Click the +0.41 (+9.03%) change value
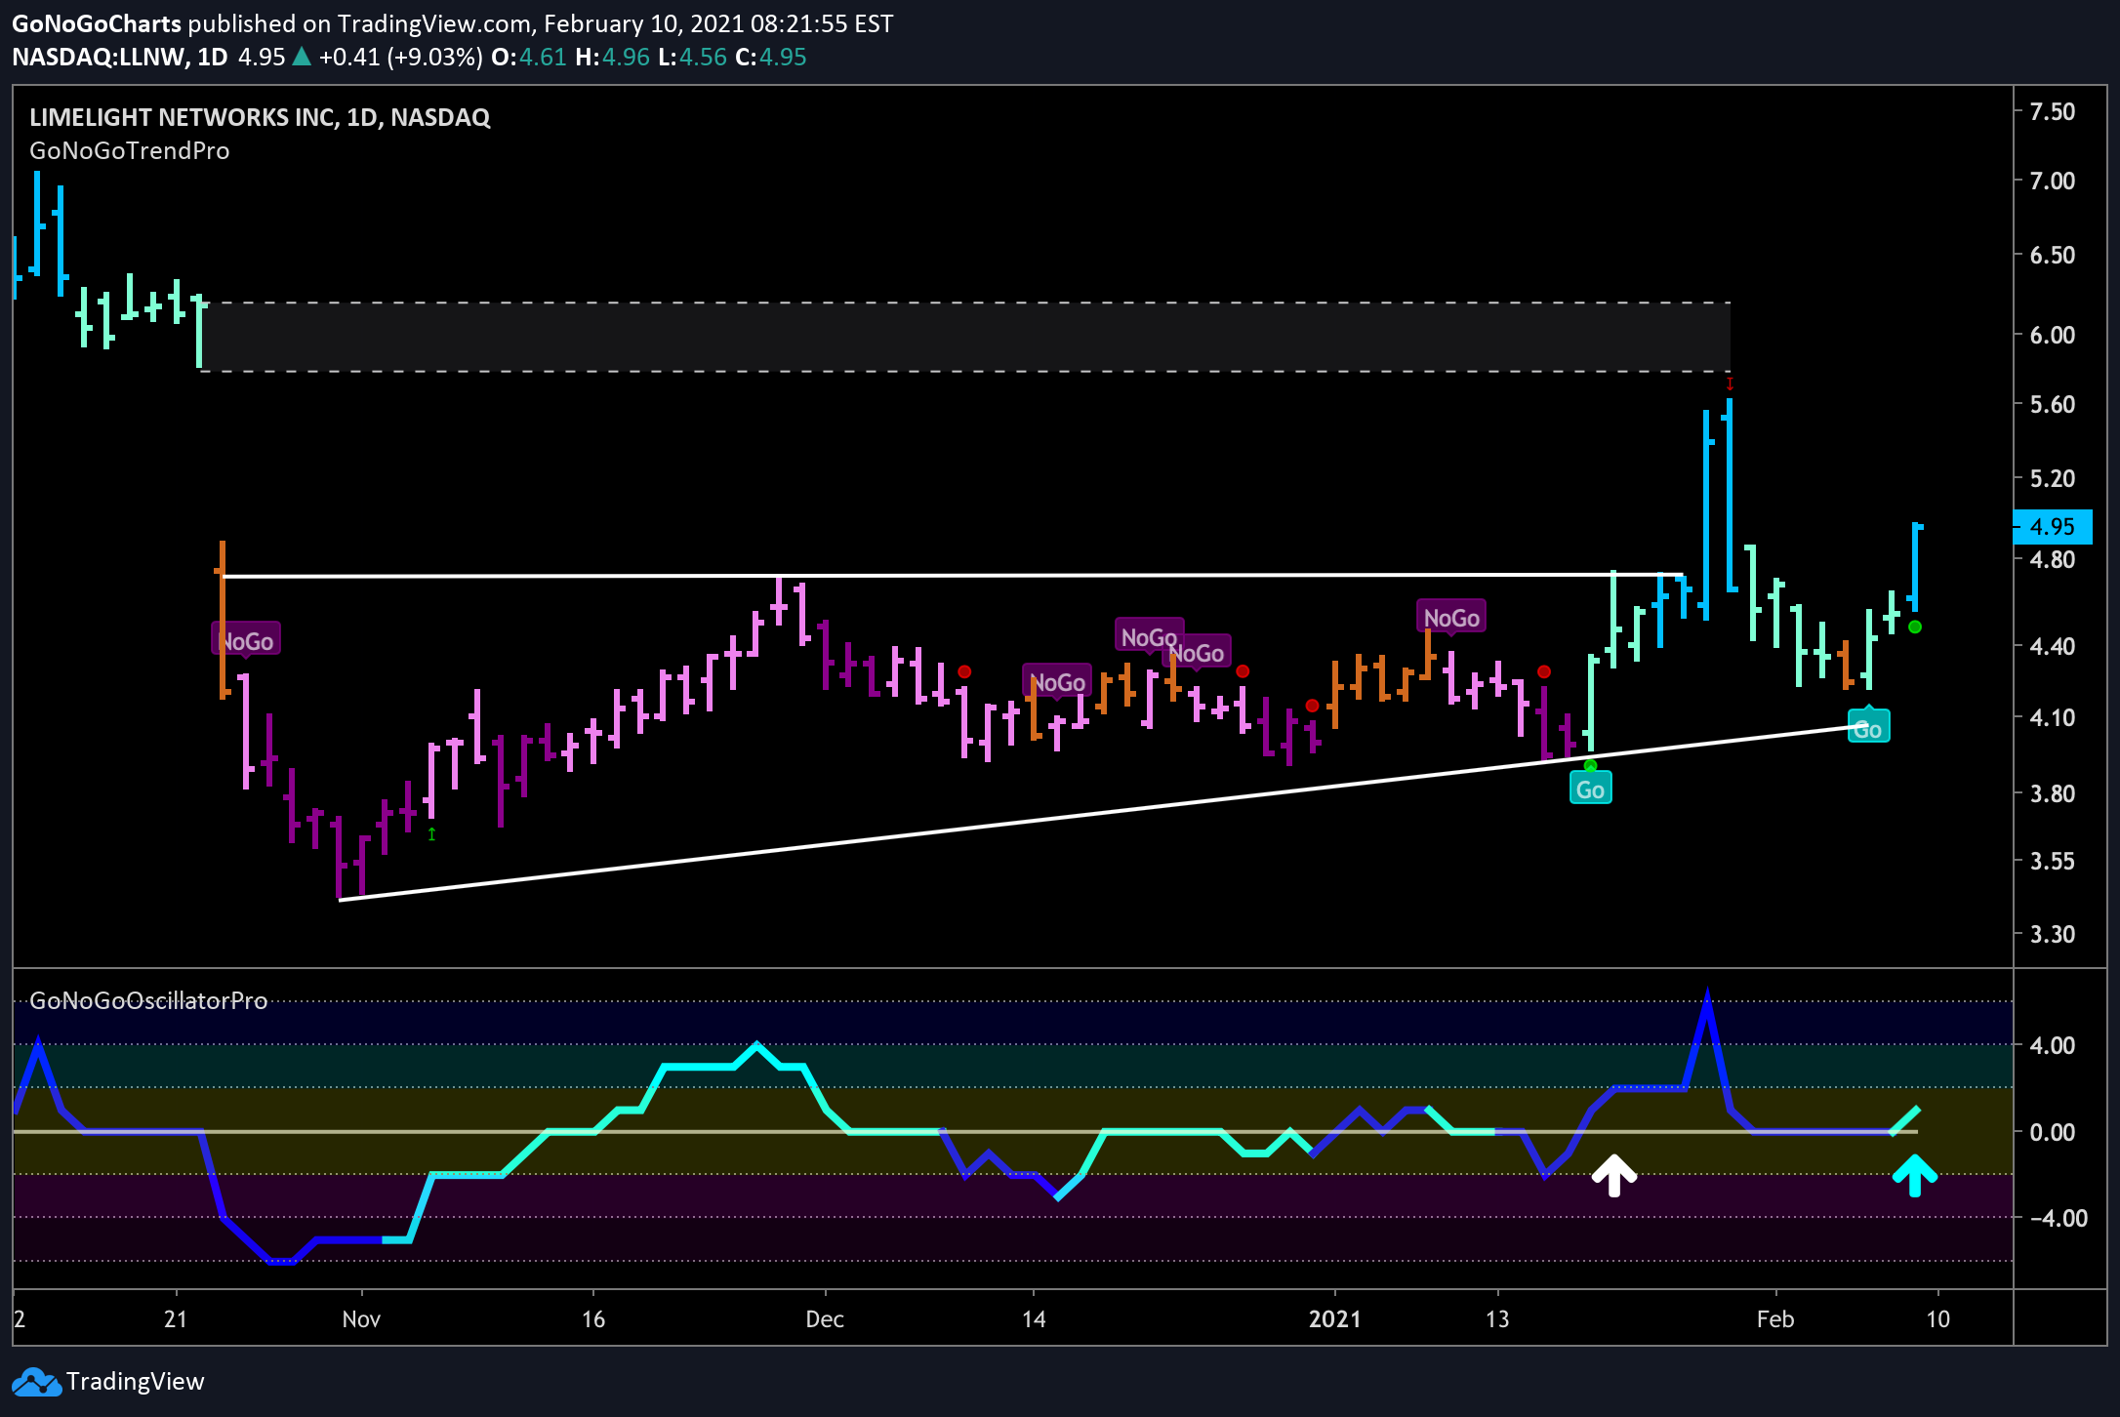 [x=401, y=58]
